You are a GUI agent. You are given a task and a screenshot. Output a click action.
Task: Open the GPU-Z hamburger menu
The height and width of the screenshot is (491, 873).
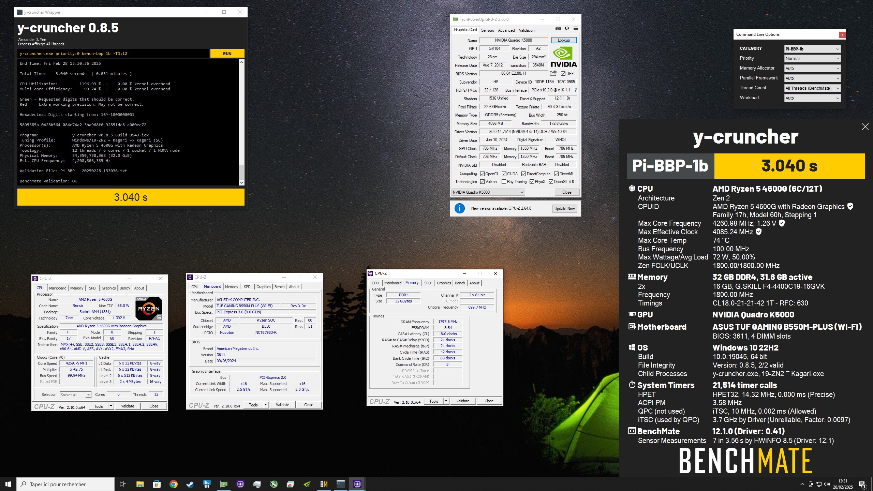(576, 29)
